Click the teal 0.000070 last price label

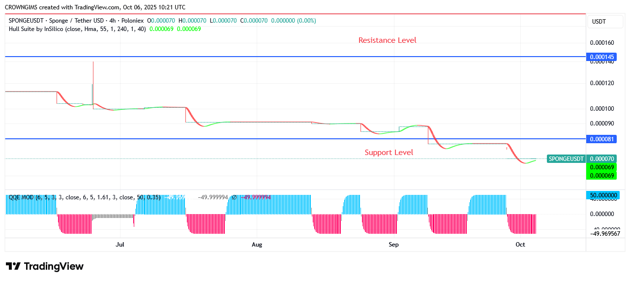(x=602, y=159)
